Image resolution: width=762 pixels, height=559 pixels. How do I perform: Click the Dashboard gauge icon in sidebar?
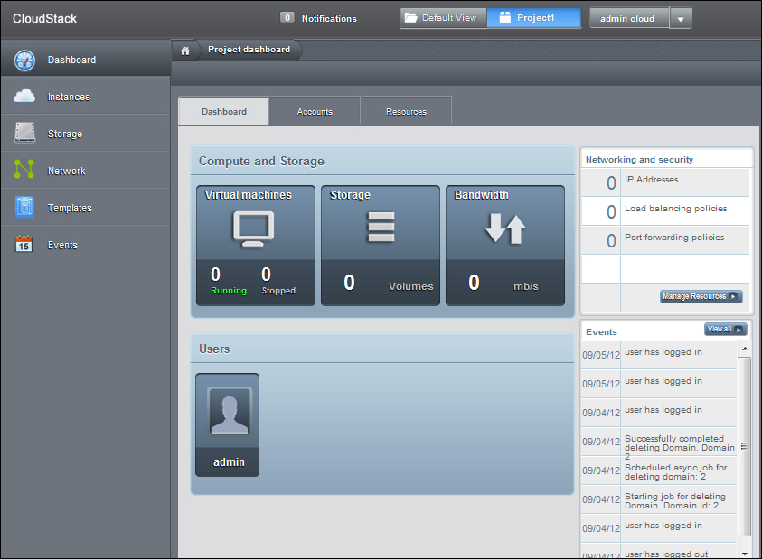[24, 61]
